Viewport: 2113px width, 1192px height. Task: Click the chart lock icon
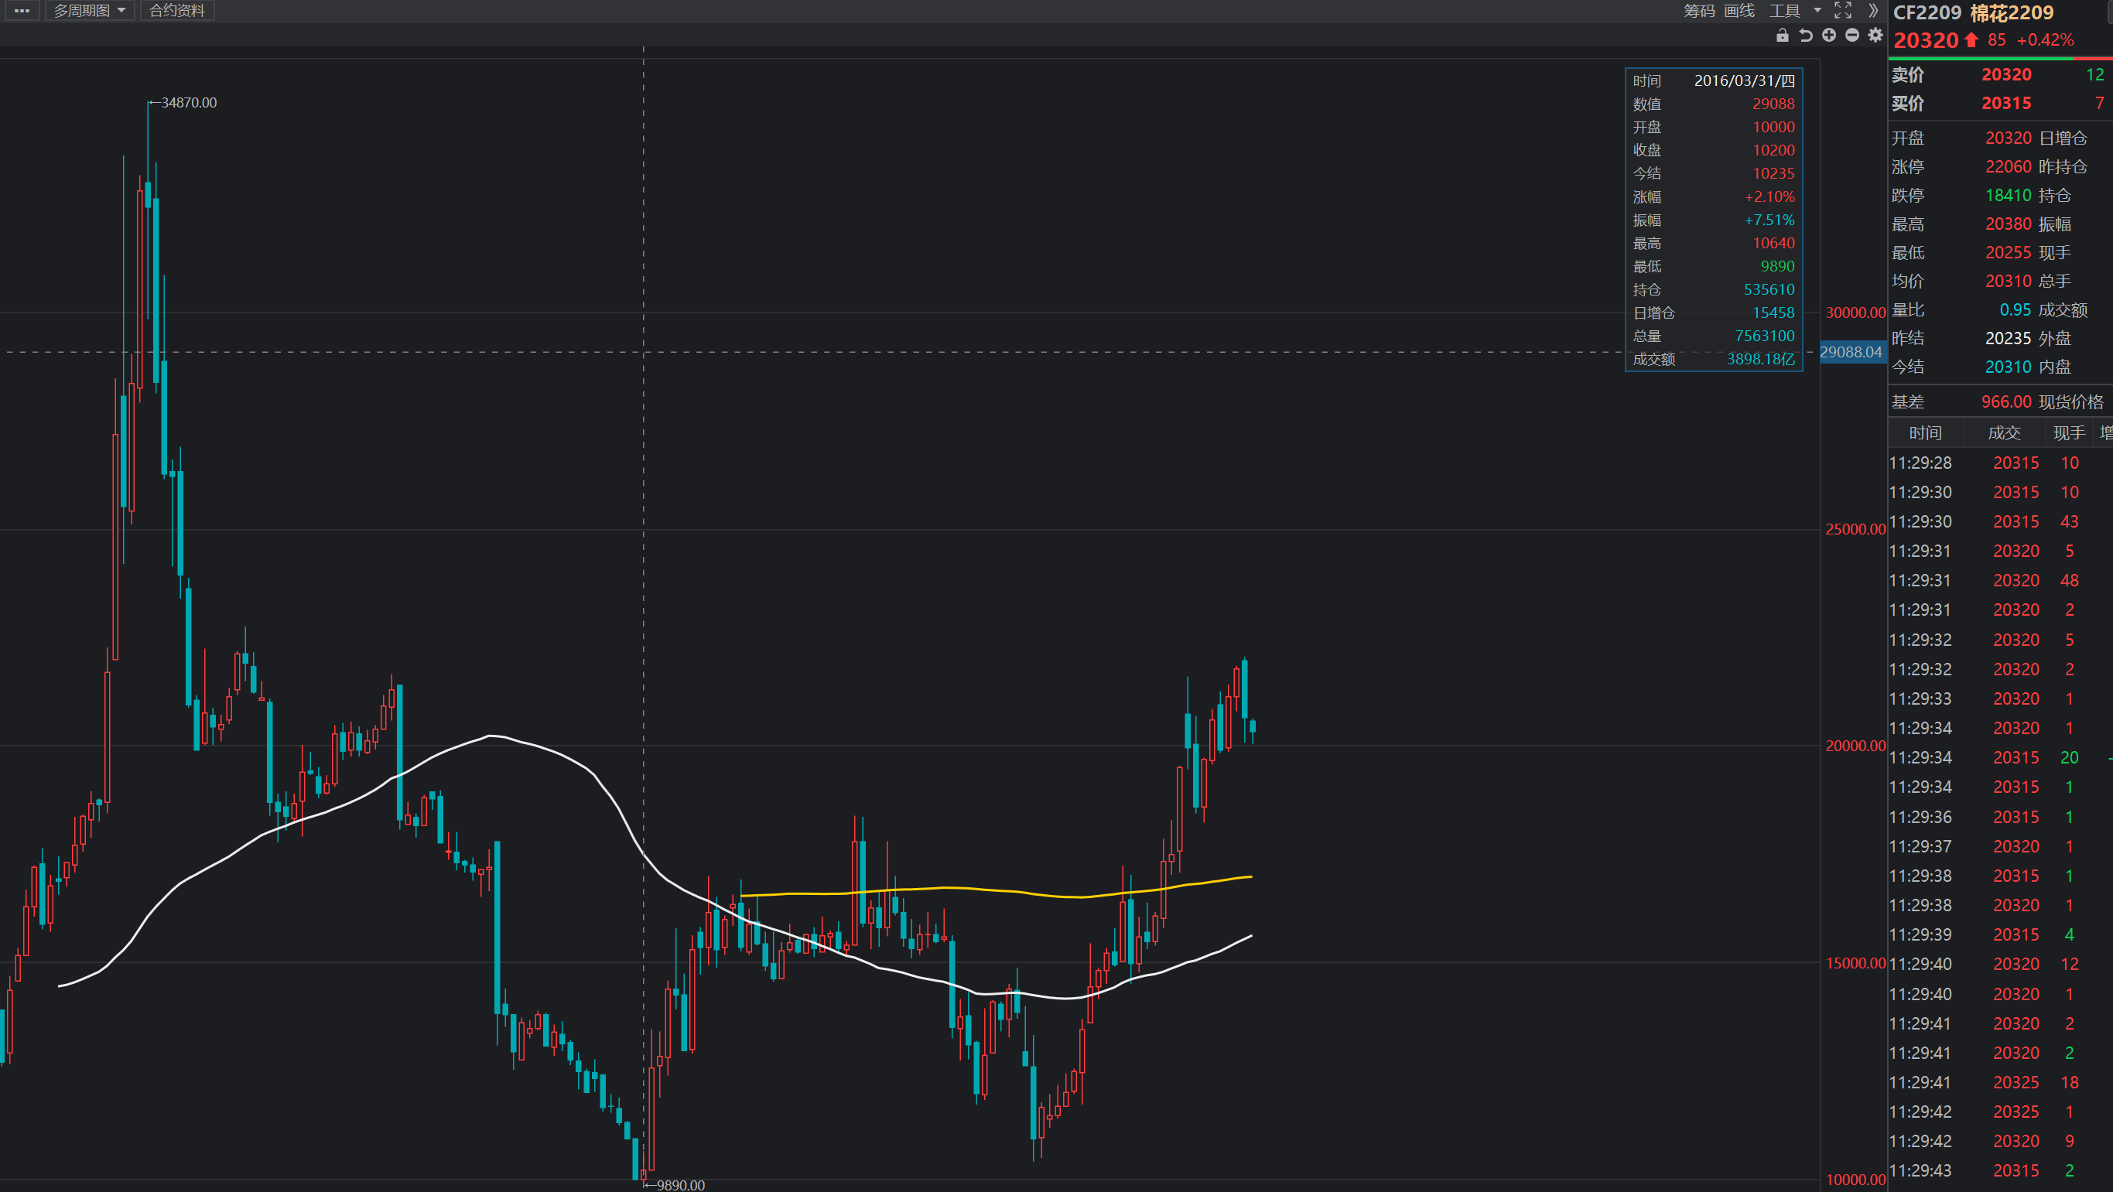(1782, 36)
